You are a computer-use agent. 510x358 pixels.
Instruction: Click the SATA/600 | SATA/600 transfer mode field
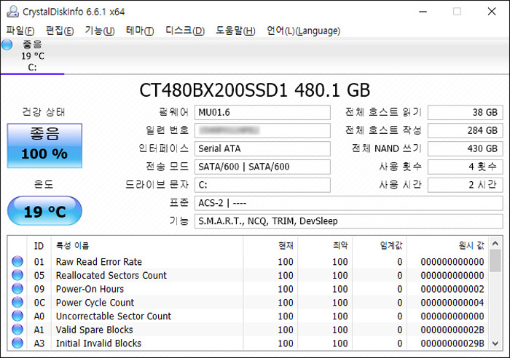coord(262,167)
